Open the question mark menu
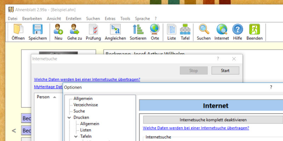Screen dimensions: 283x141 (156, 19)
